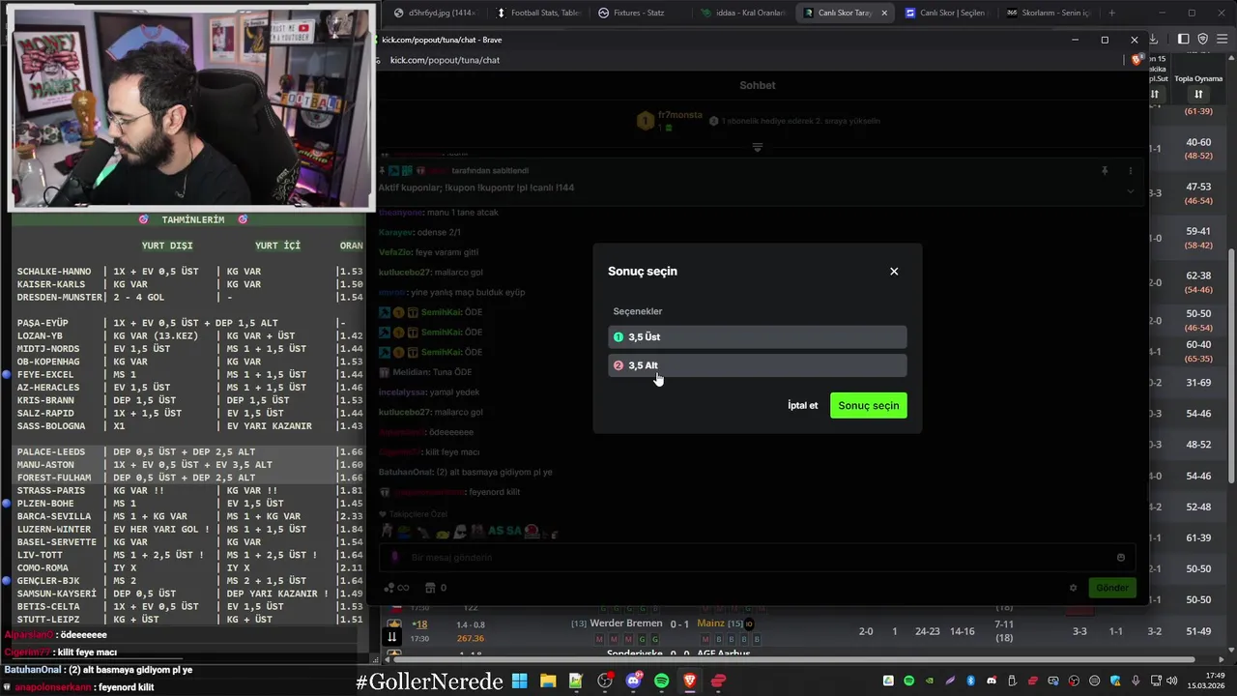Click the MANU-ASTON prediction row
Image resolution: width=1237 pixels, height=696 pixels.
click(x=189, y=465)
